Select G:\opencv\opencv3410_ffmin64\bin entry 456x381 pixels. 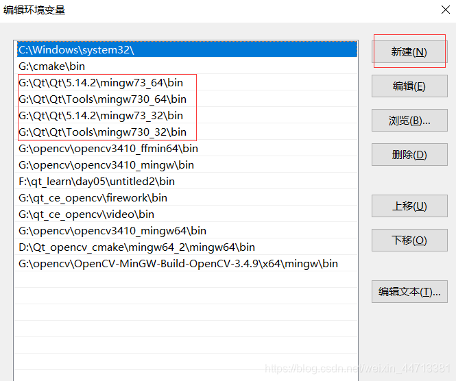click(x=186, y=148)
